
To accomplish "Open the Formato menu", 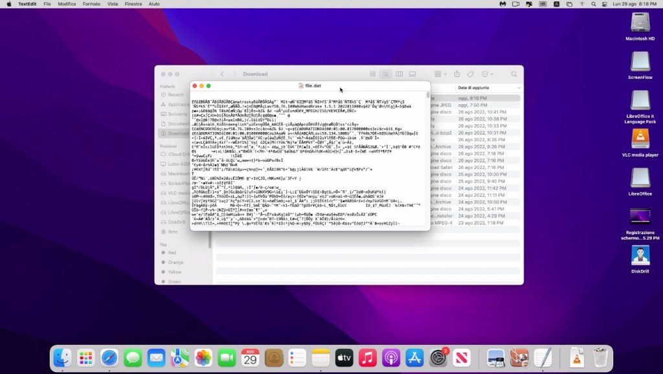I will [91, 4].
